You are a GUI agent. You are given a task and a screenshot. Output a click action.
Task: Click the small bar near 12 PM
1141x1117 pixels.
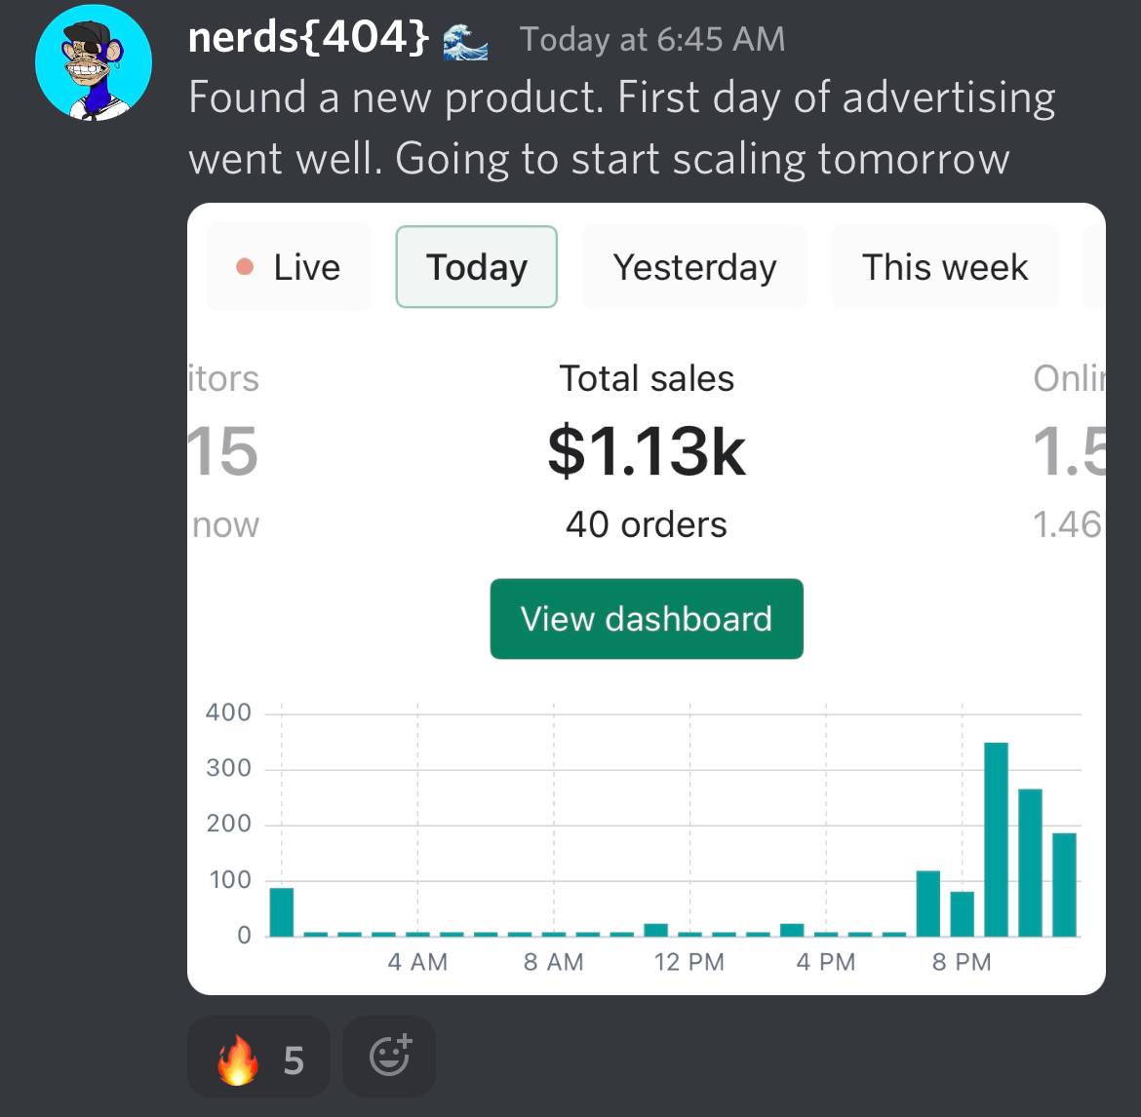click(x=656, y=930)
